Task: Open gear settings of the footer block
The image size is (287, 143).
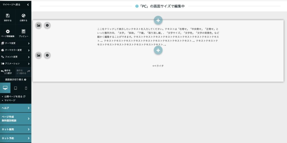Action: tap(47, 55)
